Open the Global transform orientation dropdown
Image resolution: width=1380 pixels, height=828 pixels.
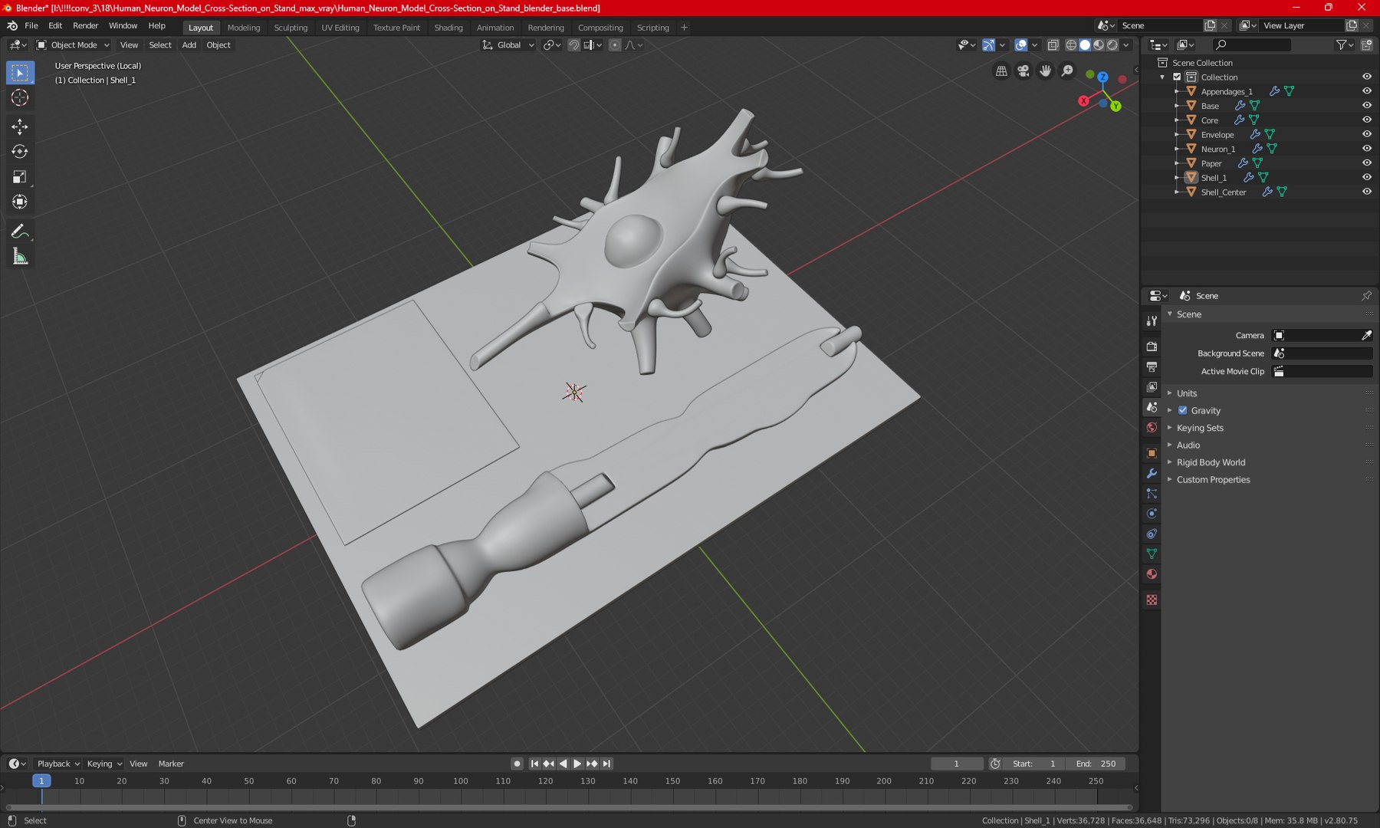[508, 45]
